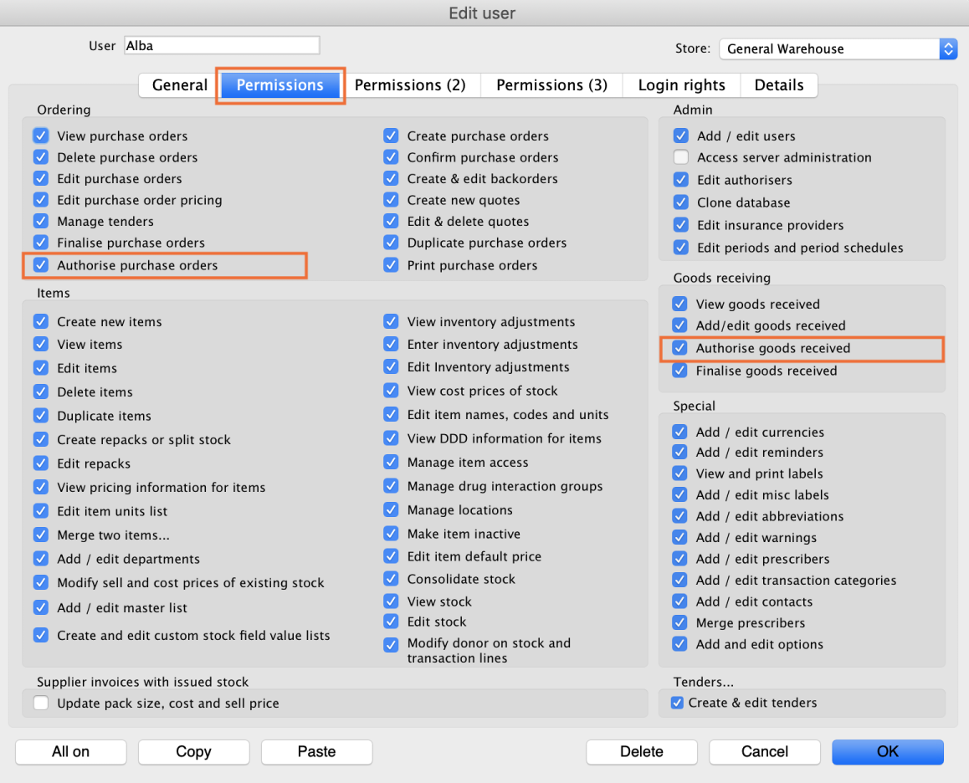
Task: Delete this user with Delete button
Action: (641, 752)
